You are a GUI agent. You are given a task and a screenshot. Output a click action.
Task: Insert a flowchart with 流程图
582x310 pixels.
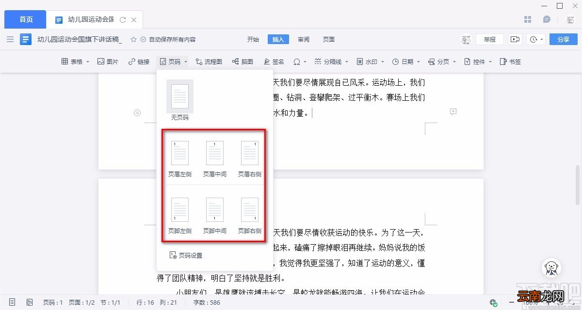pos(209,62)
